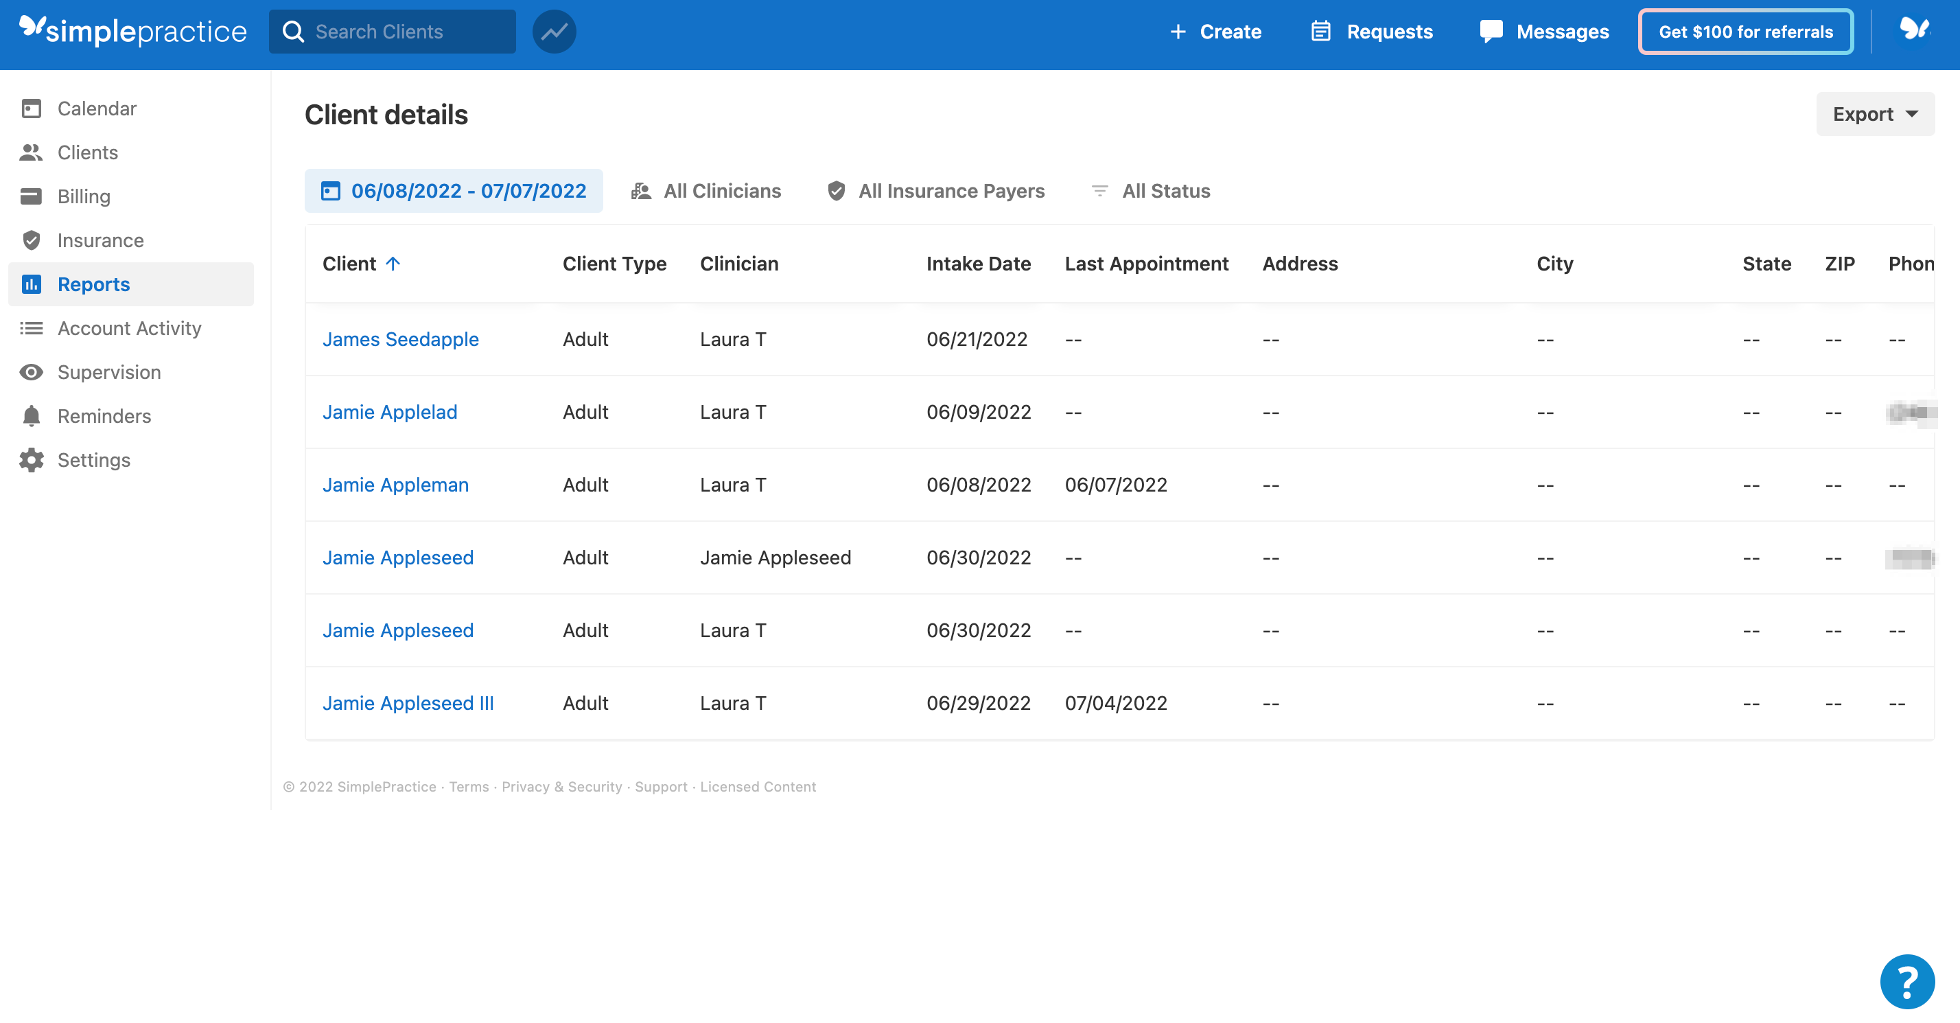Screen dimensions: 1960x1023
Task: Open the Export dropdown
Action: [1875, 113]
